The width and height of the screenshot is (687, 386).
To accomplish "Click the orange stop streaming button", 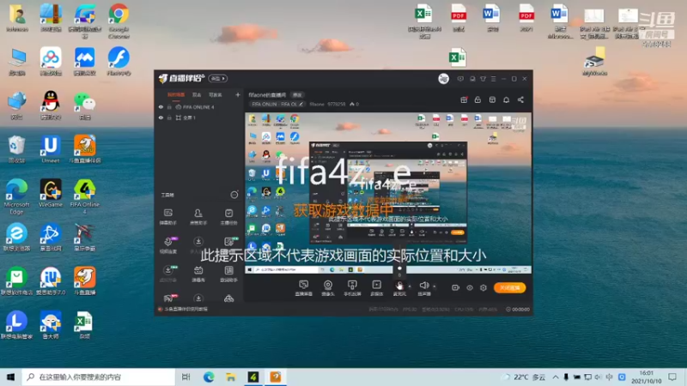I will [x=509, y=287].
